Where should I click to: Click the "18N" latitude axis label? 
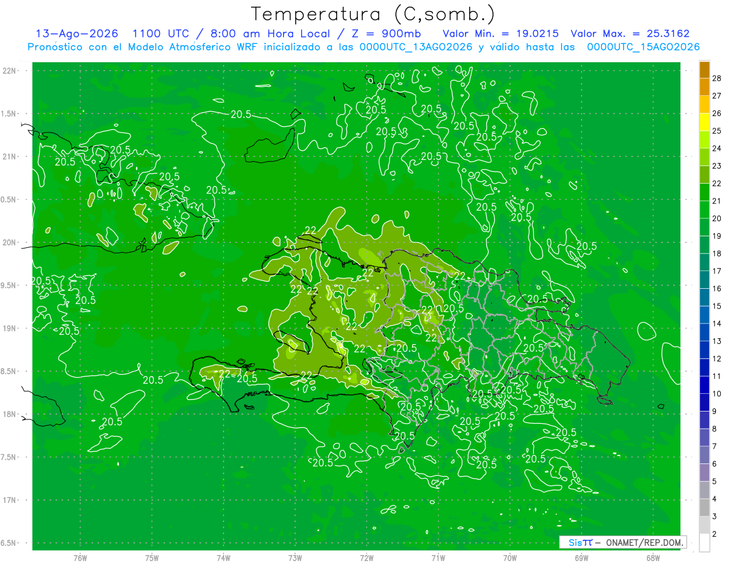click(10, 414)
